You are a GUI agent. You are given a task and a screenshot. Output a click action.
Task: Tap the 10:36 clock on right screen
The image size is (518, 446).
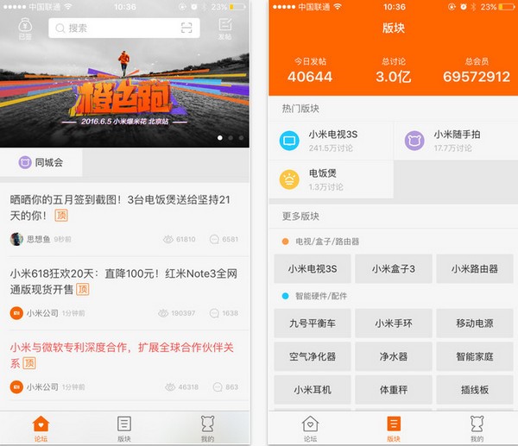tap(395, 7)
